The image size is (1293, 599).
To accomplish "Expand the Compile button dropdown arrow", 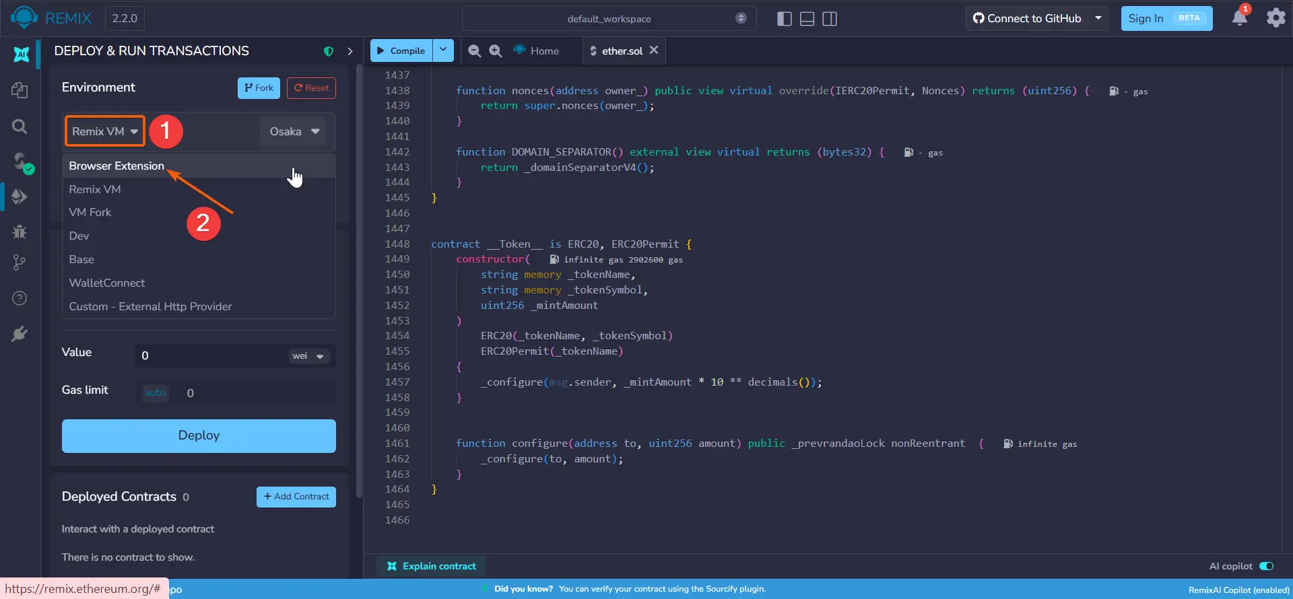I will pyautogui.click(x=442, y=50).
